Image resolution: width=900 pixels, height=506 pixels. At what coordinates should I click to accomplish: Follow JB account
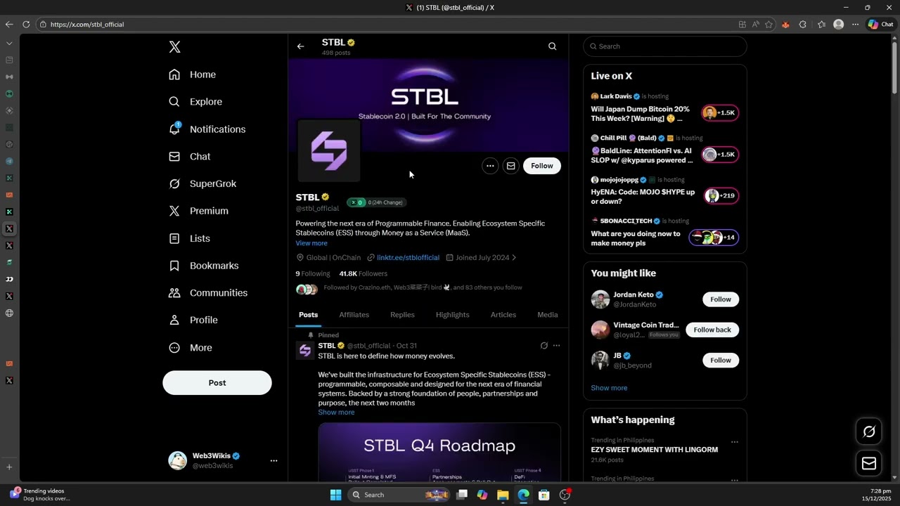coord(721,361)
